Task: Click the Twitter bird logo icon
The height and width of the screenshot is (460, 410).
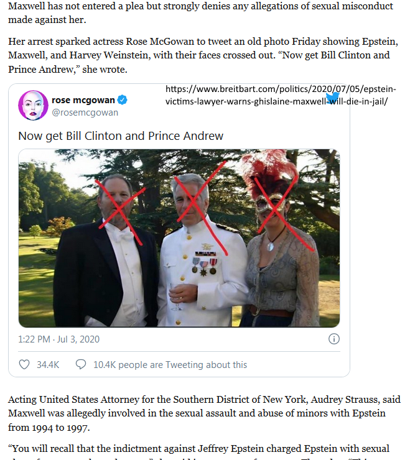Action: 332,98
